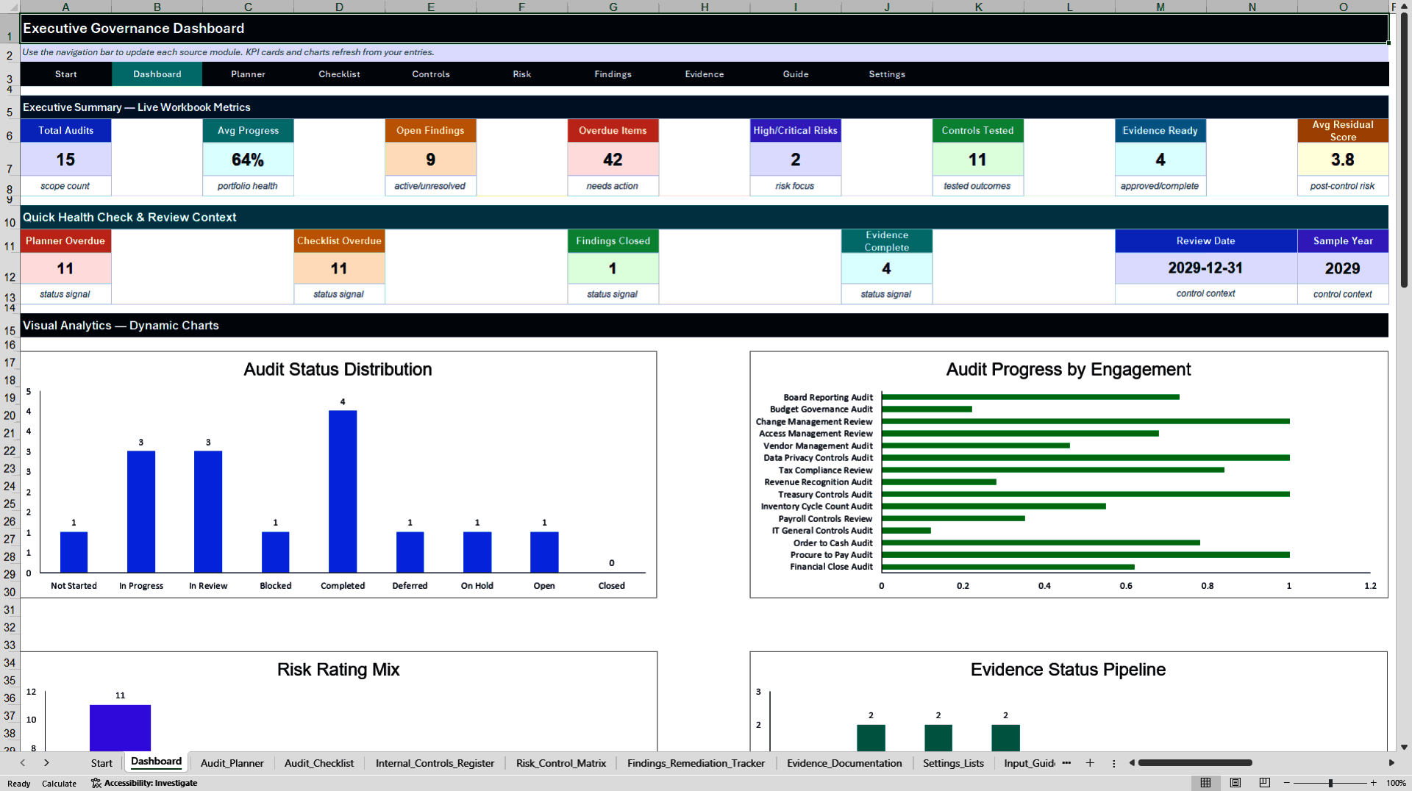Click vertical scrollbar down arrow
1412x791 pixels.
point(1404,747)
